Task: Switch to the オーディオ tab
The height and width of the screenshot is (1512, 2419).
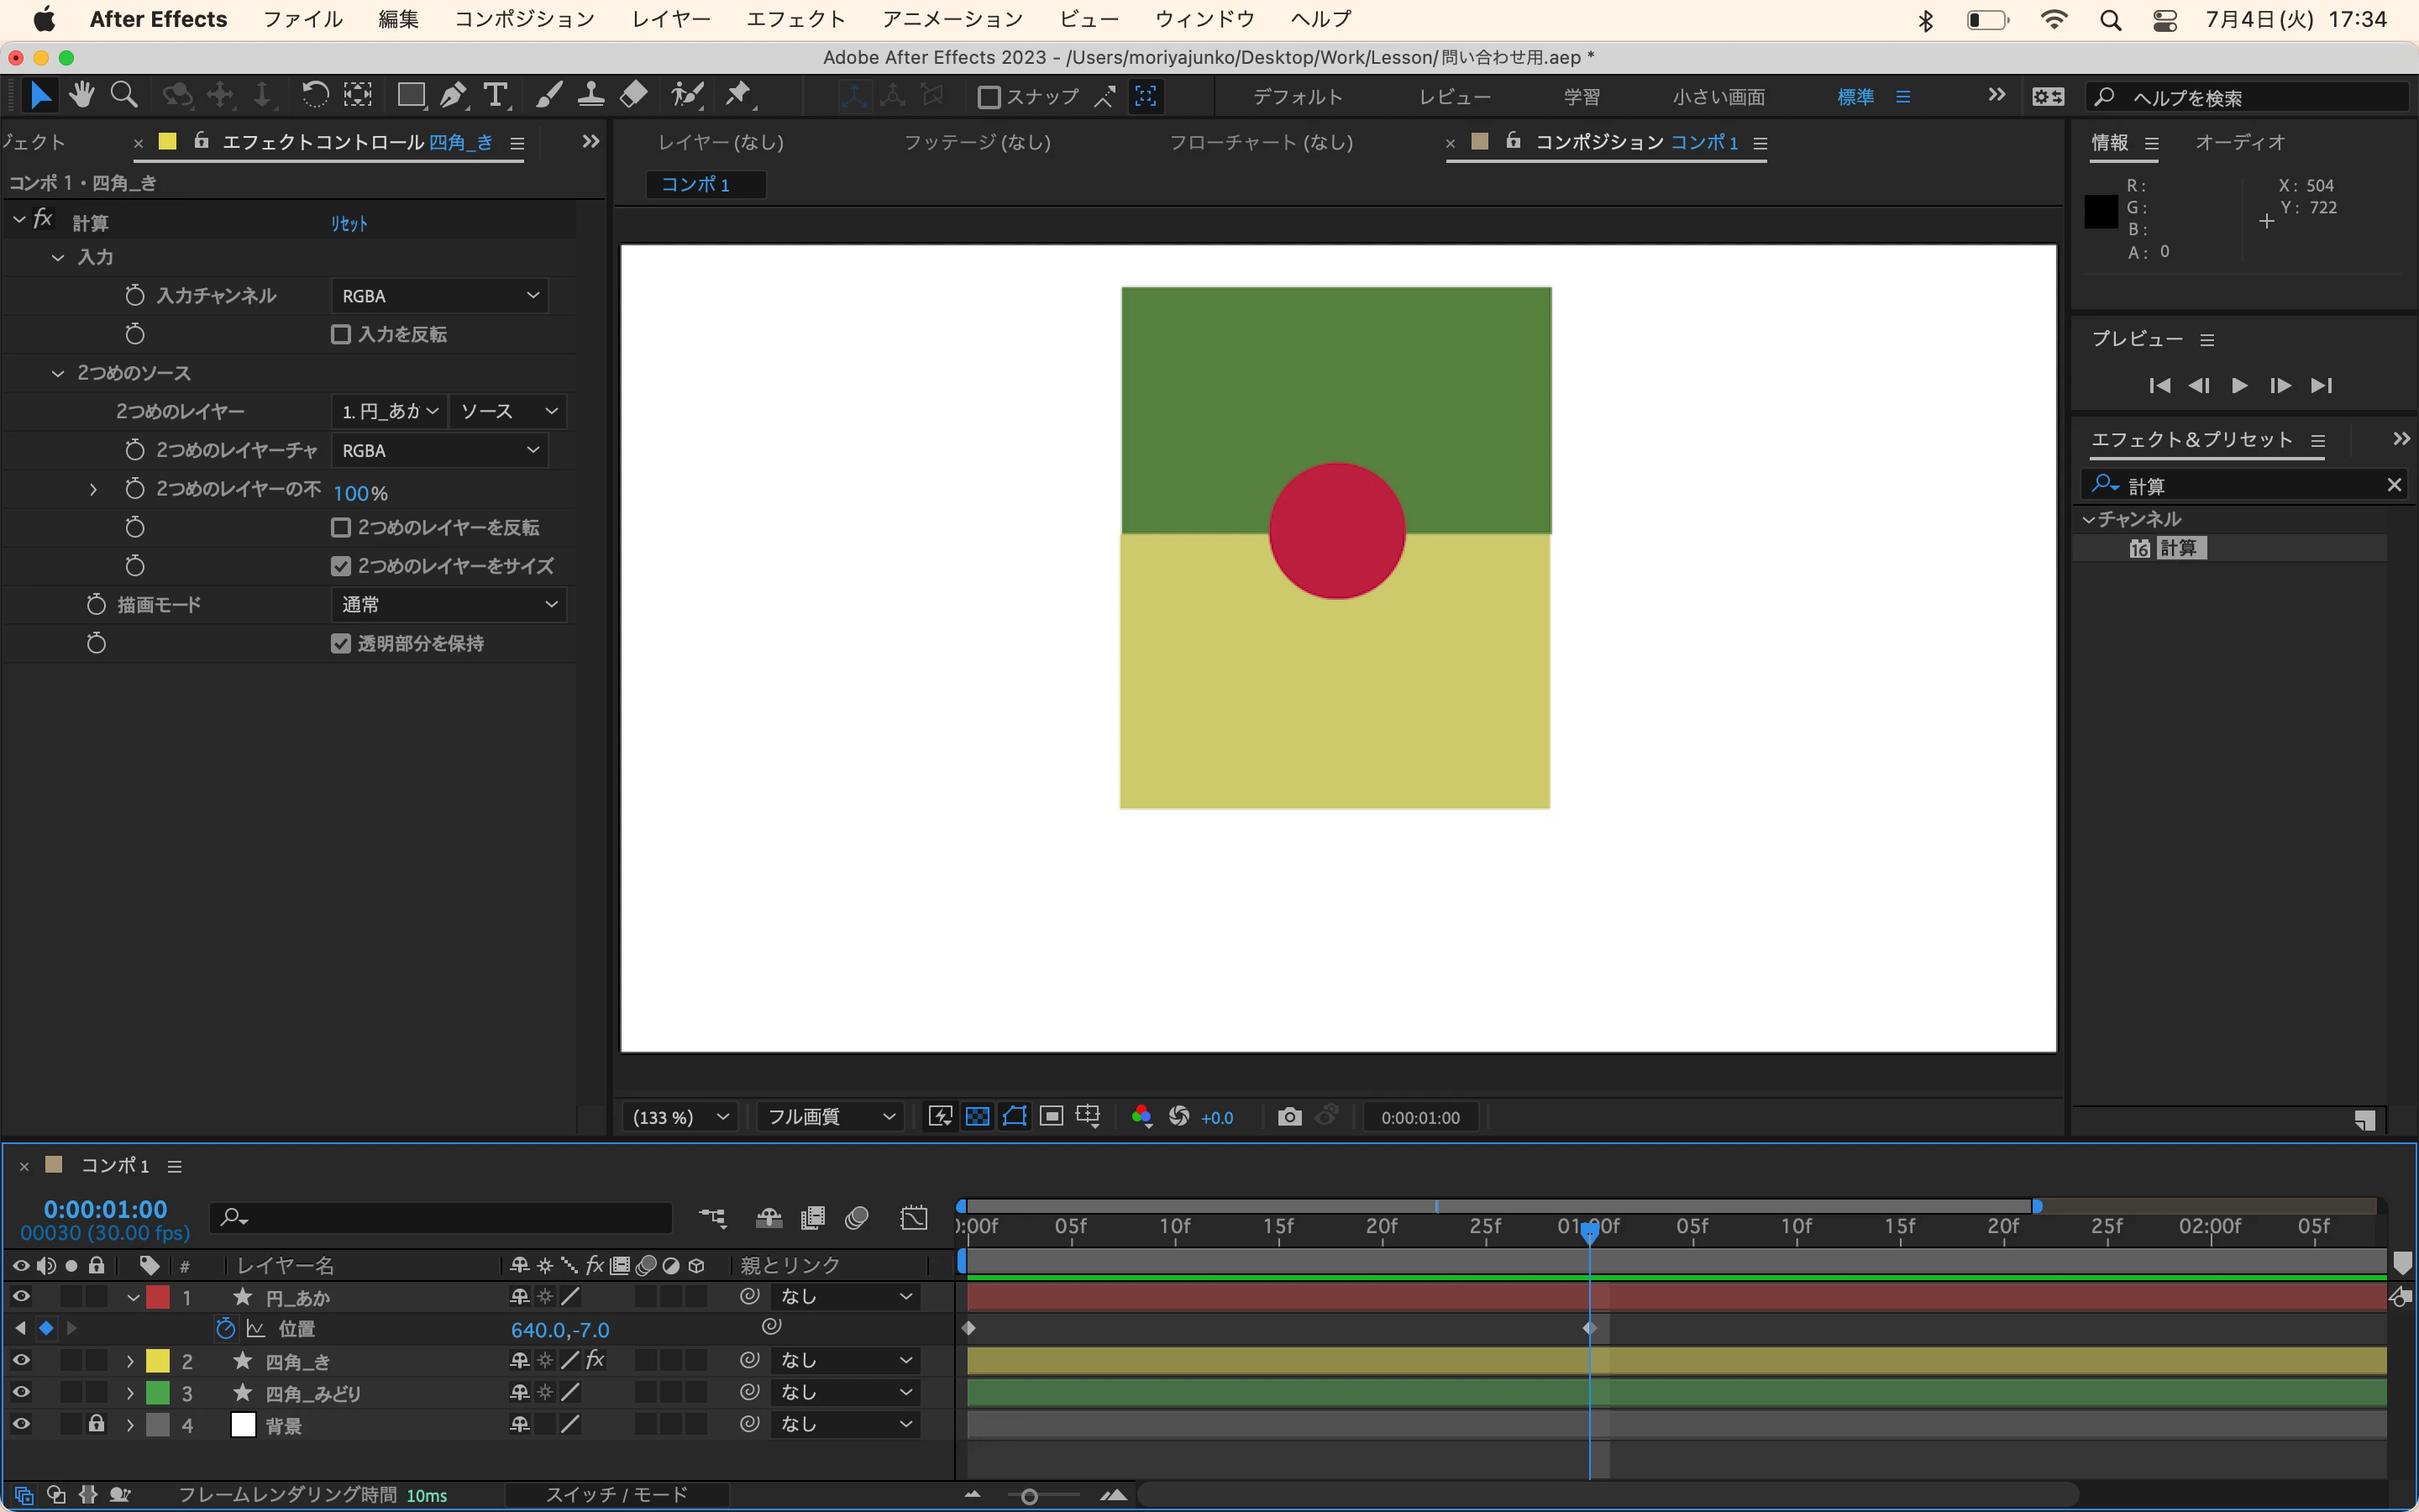Action: pyautogui.click(x=2239, y=142)
